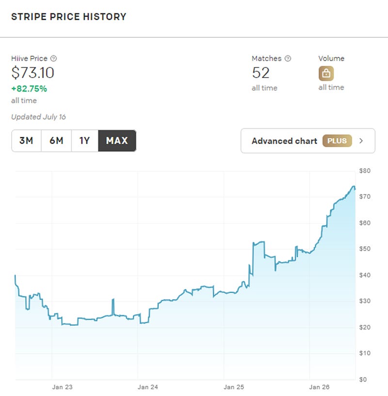Click the $73.10 Hiive price value
This screenshot has width=388, height=396.
(x=32, y=73)
